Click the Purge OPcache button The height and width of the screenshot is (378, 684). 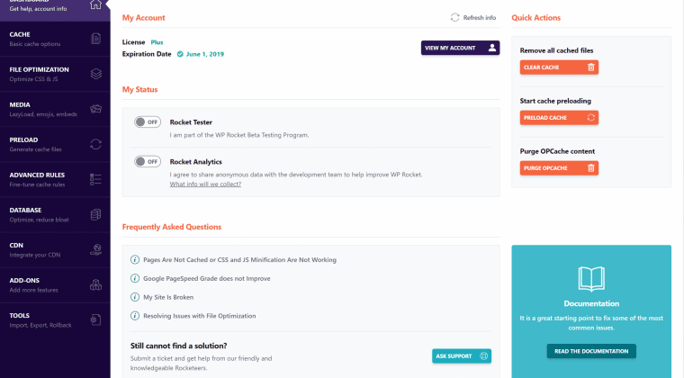(x=559, y=168)
